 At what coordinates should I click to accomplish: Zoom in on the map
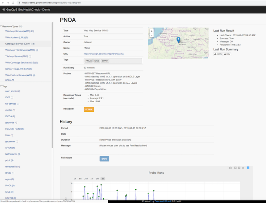tap(152, 31)
